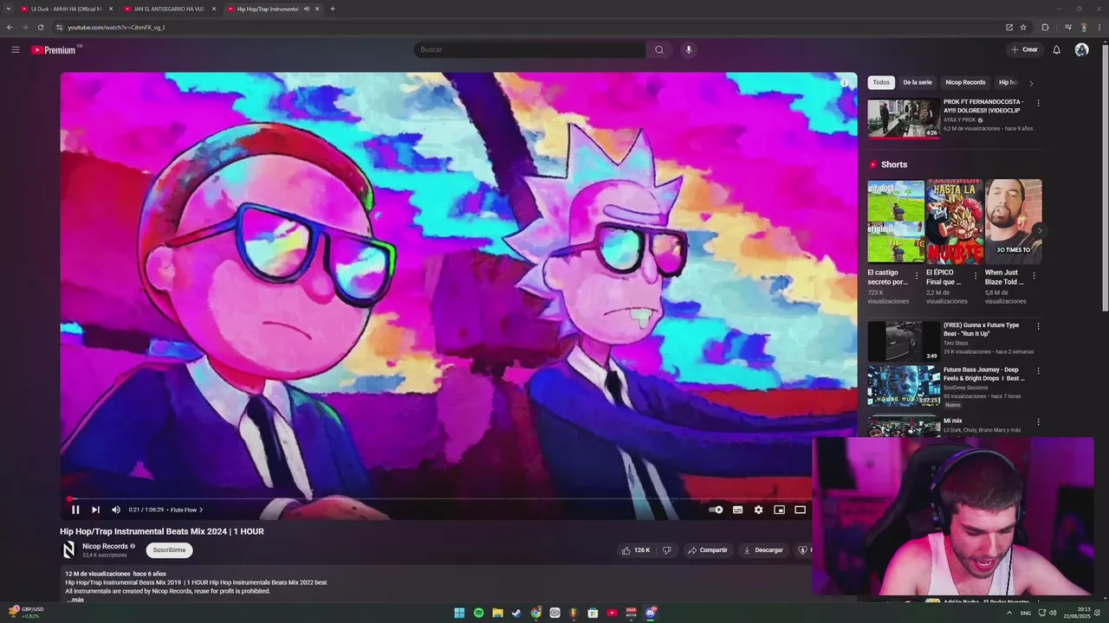Subscribe with the Suscribirse button

(169, 550)
